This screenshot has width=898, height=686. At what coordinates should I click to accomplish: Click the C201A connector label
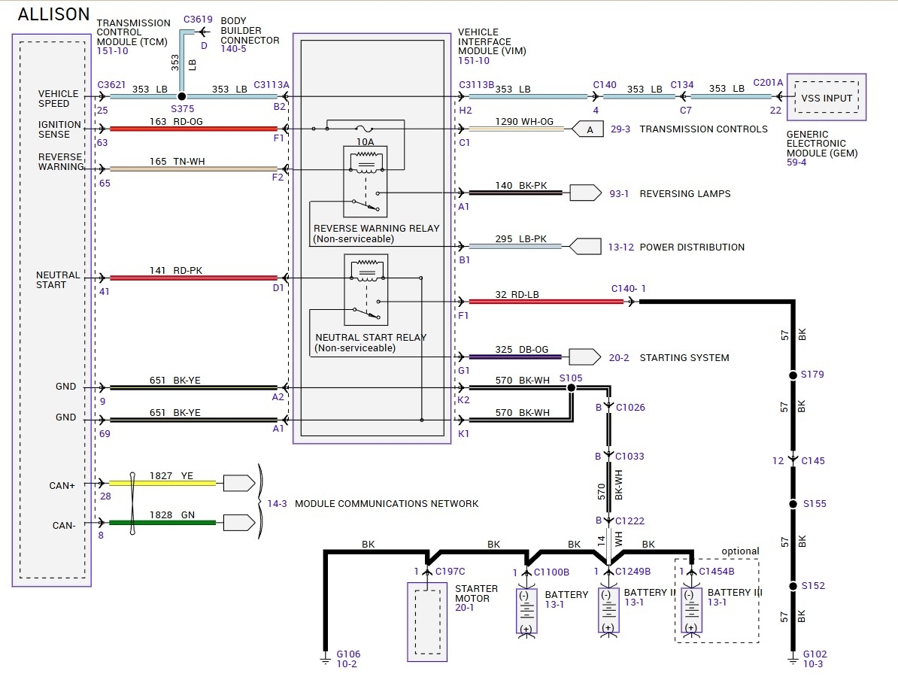click(x=768, y=83)
